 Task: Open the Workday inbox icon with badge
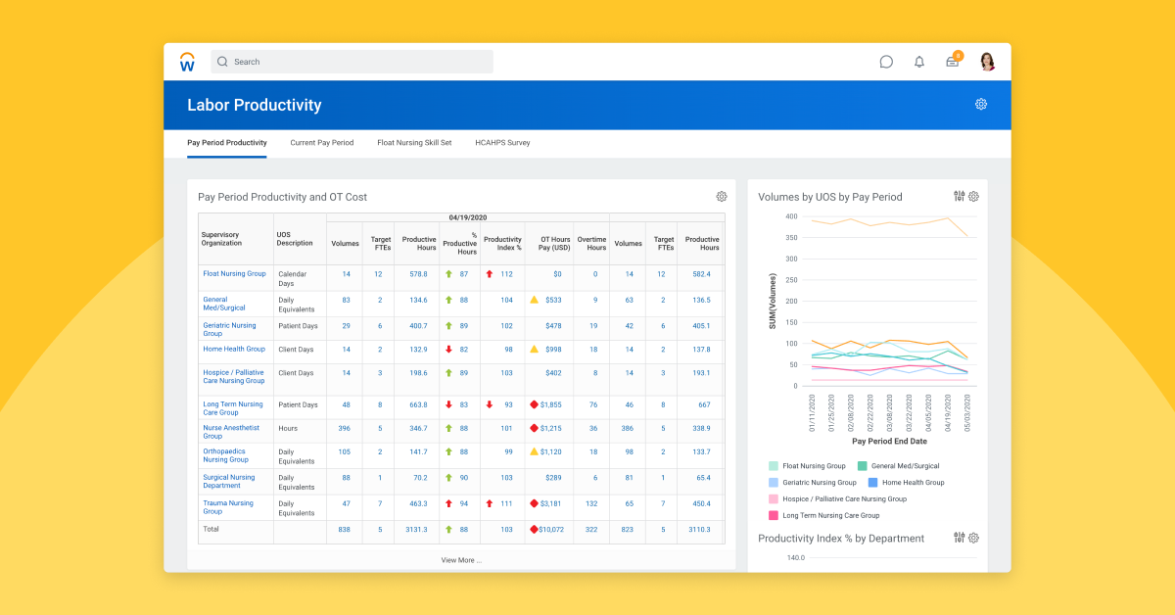tap(951, 61)
